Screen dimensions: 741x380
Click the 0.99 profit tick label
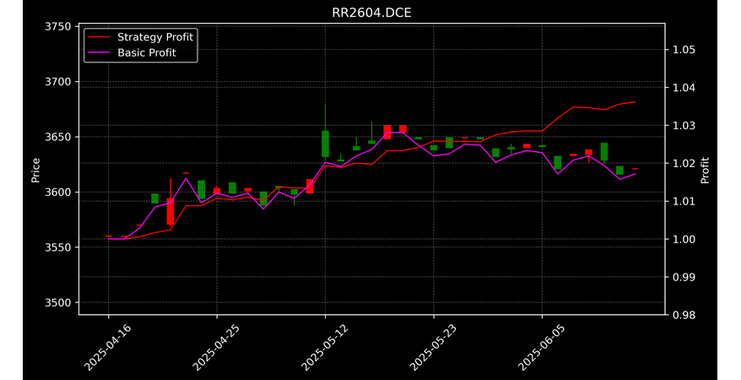click(684, 277)
